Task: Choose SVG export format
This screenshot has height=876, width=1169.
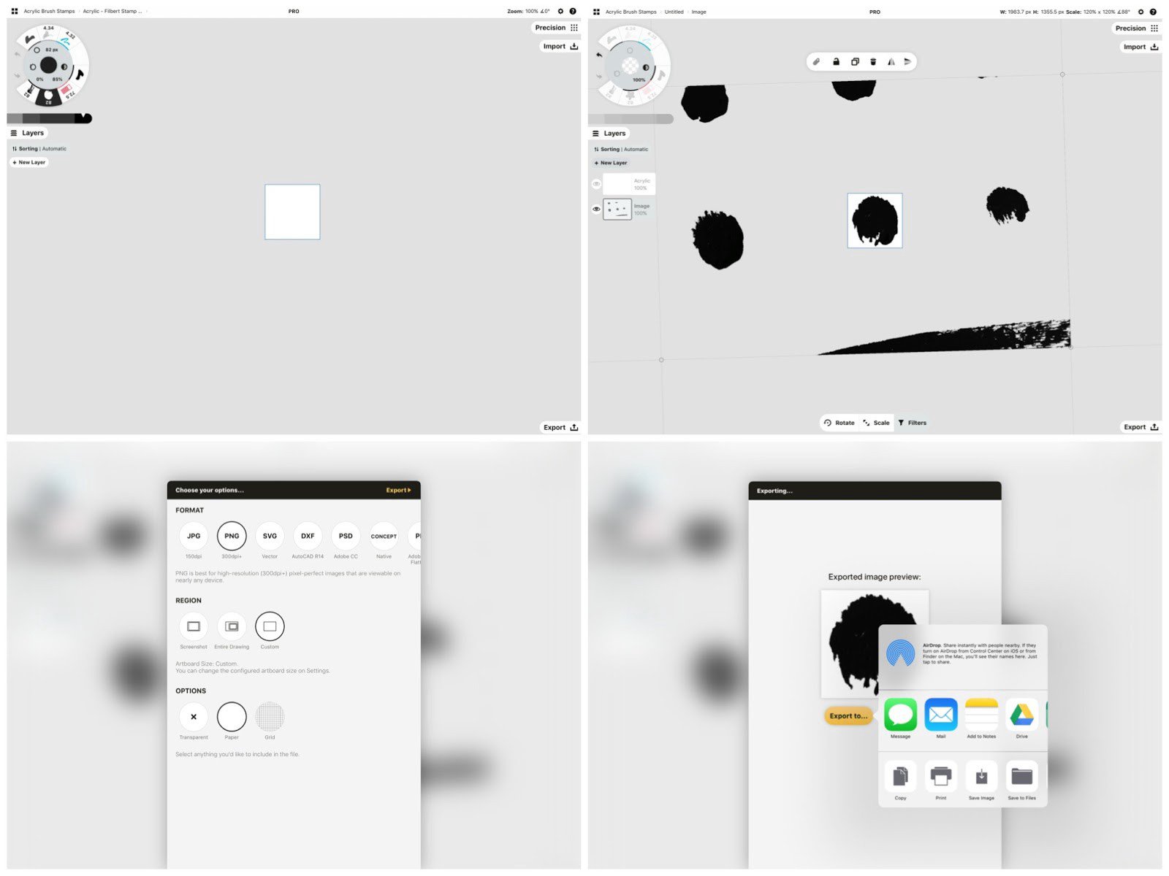Action: click(270, 536)
